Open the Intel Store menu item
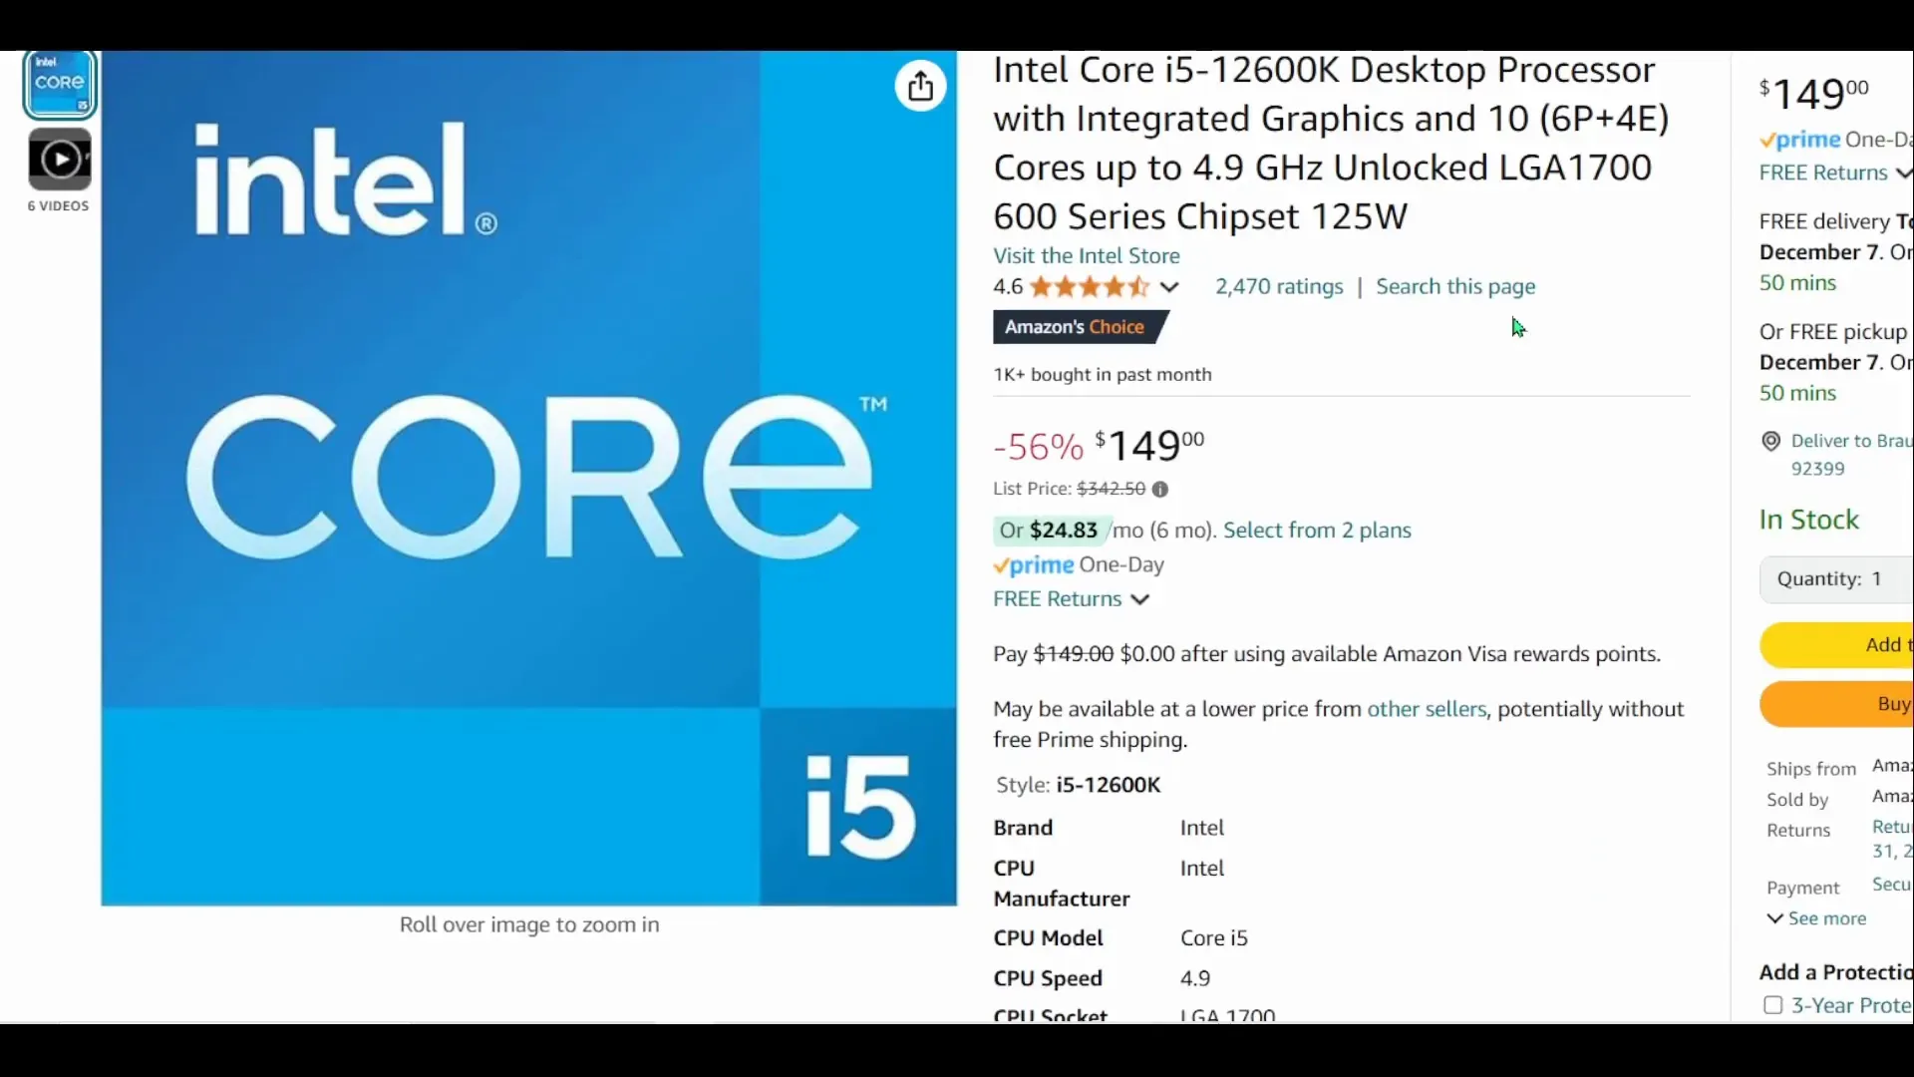1914x1077 pixels. coord(1086,255)
